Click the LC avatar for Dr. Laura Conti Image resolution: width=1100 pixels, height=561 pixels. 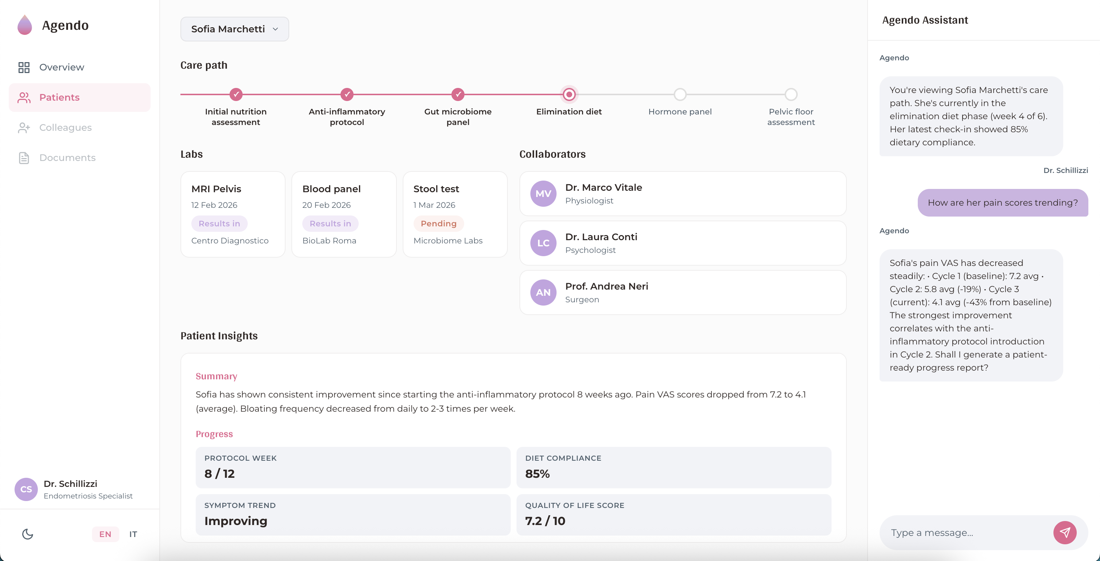pyautogui.click(x=543, y=243)
